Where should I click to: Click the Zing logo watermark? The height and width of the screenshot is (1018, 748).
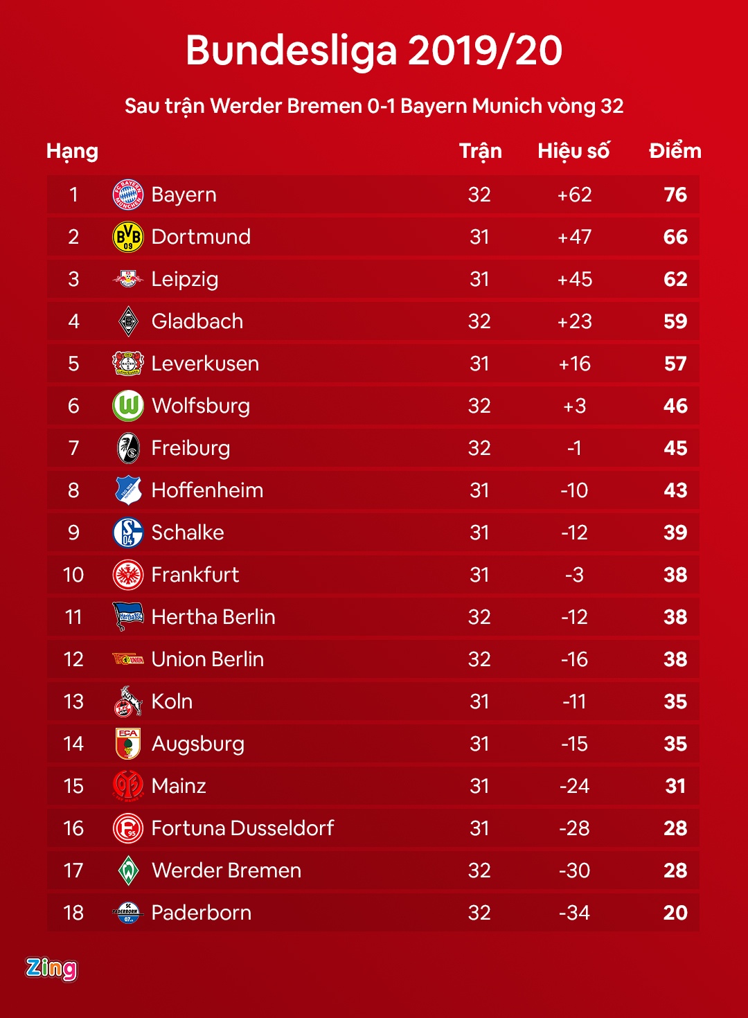click(x=51, y=968)
